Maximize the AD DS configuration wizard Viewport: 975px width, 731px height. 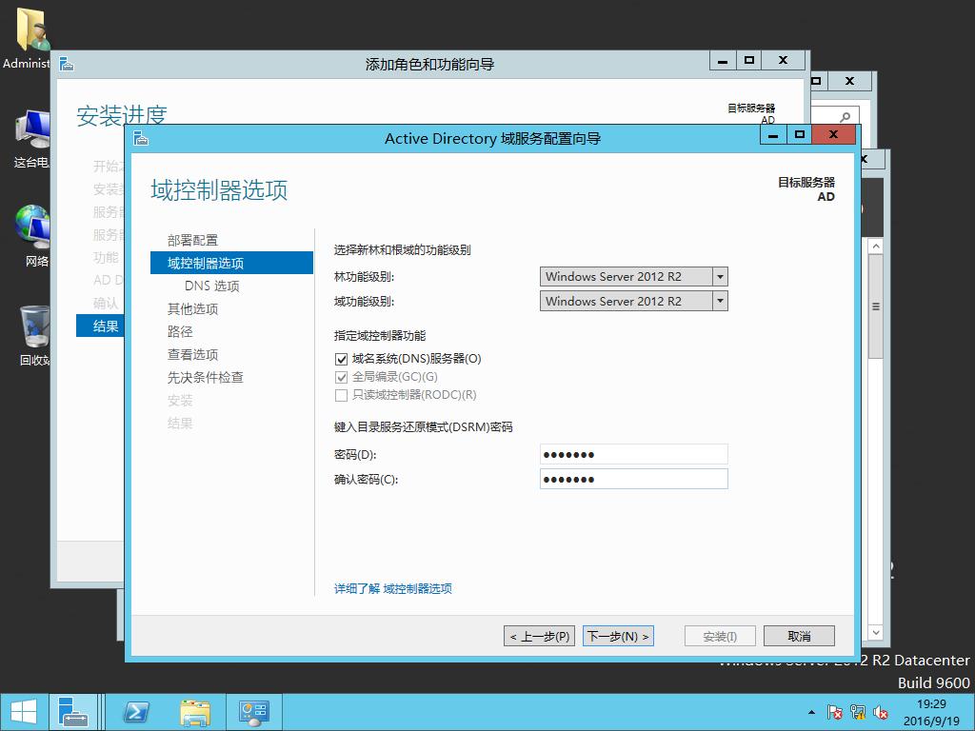[x=800, y=135]
